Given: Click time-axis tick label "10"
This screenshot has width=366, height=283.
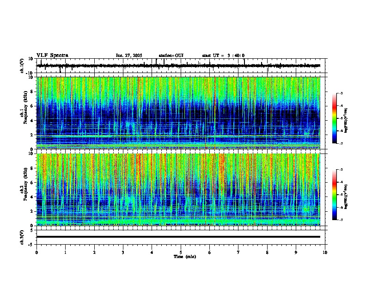Looking at the screenshot, I should tap(325, 252).
